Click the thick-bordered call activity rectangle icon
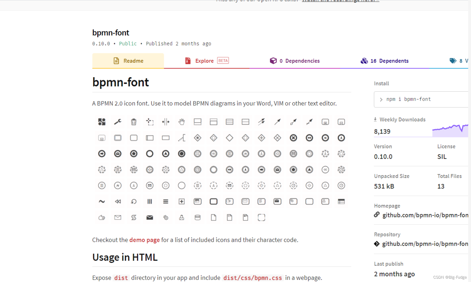471x282 pixels. pos(213,201)
